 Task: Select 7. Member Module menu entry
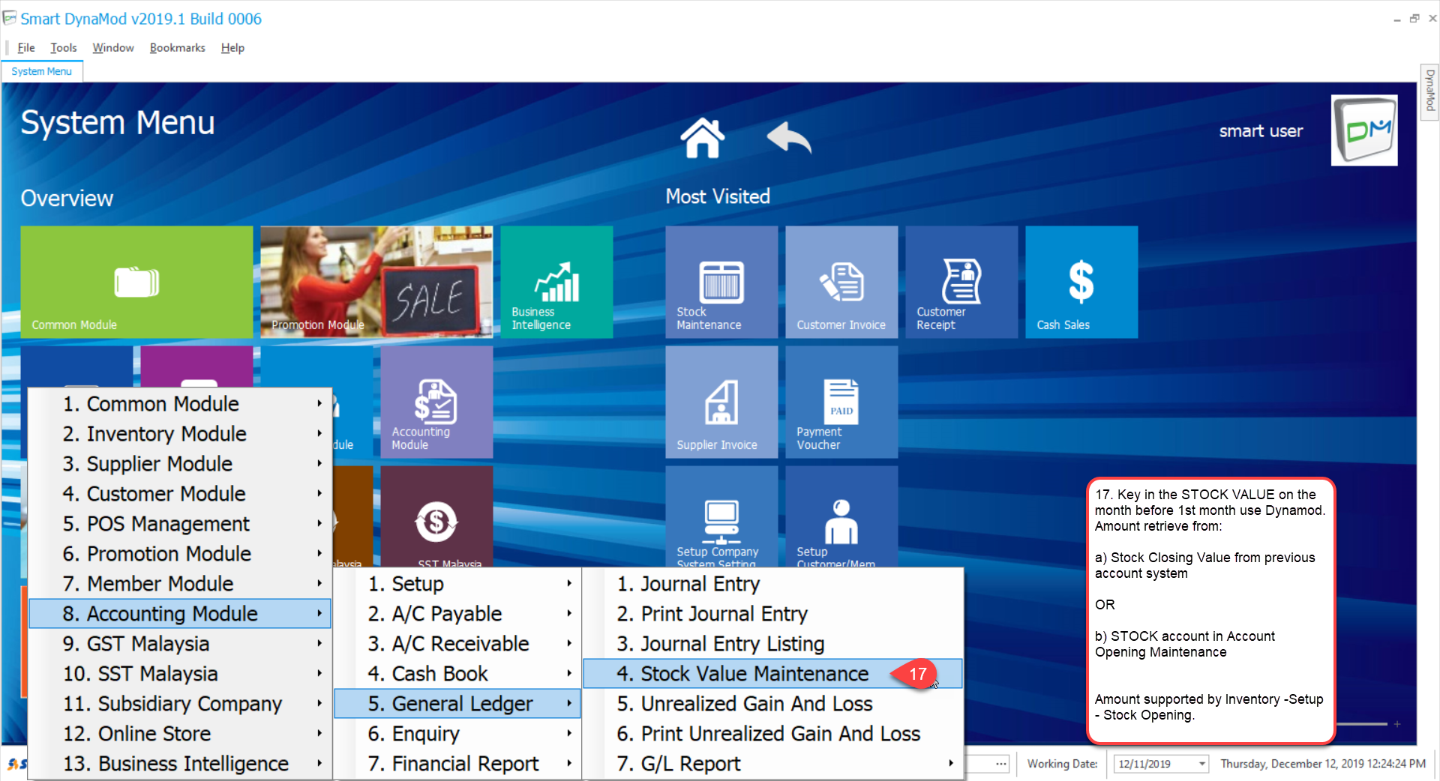[180, 583]
